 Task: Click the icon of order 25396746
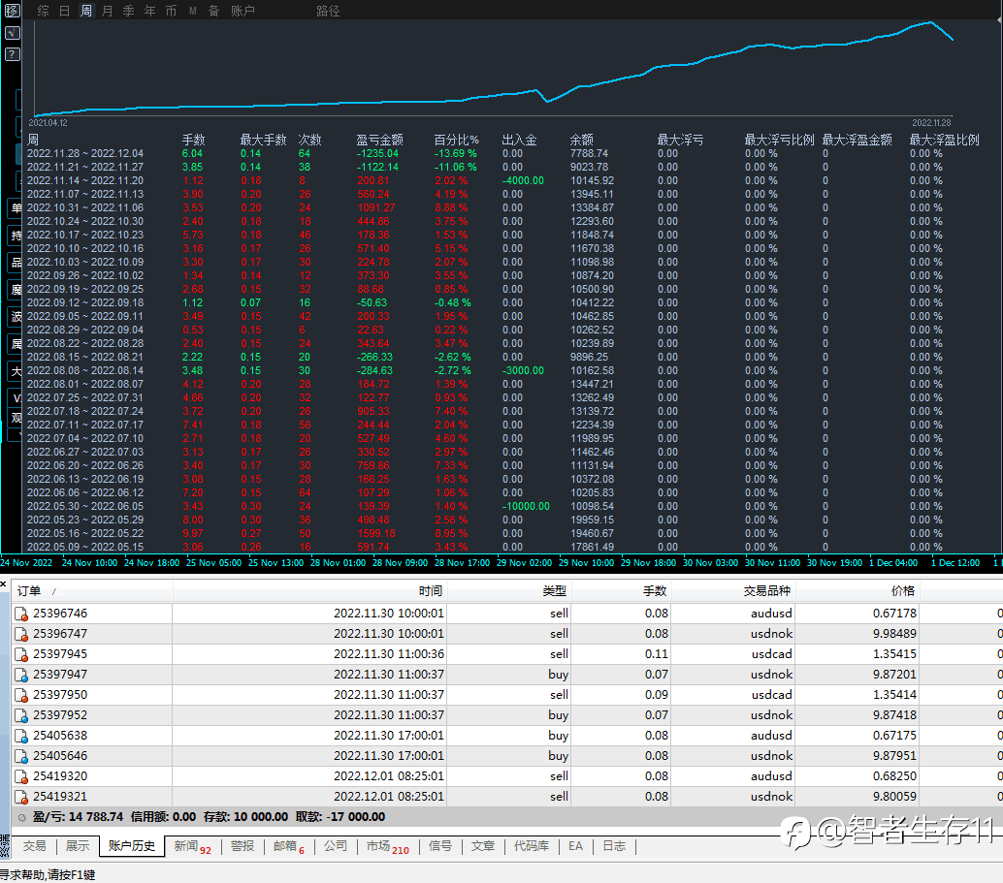click(21, 614)
